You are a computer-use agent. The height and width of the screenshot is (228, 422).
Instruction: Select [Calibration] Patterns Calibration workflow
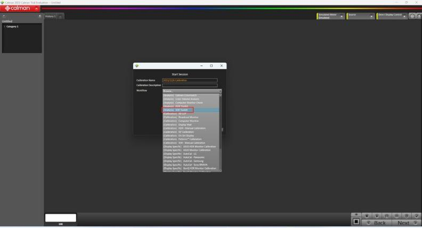point(191,139)
